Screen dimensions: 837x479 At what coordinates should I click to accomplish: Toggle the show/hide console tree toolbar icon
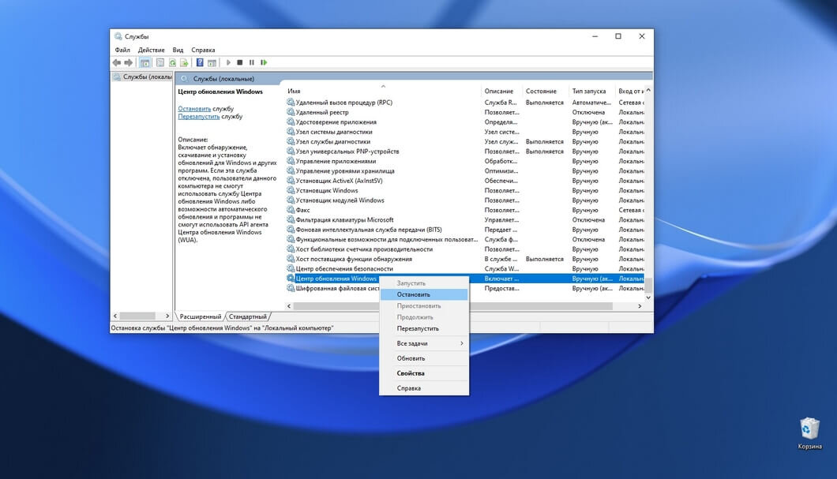coord(145,62)
